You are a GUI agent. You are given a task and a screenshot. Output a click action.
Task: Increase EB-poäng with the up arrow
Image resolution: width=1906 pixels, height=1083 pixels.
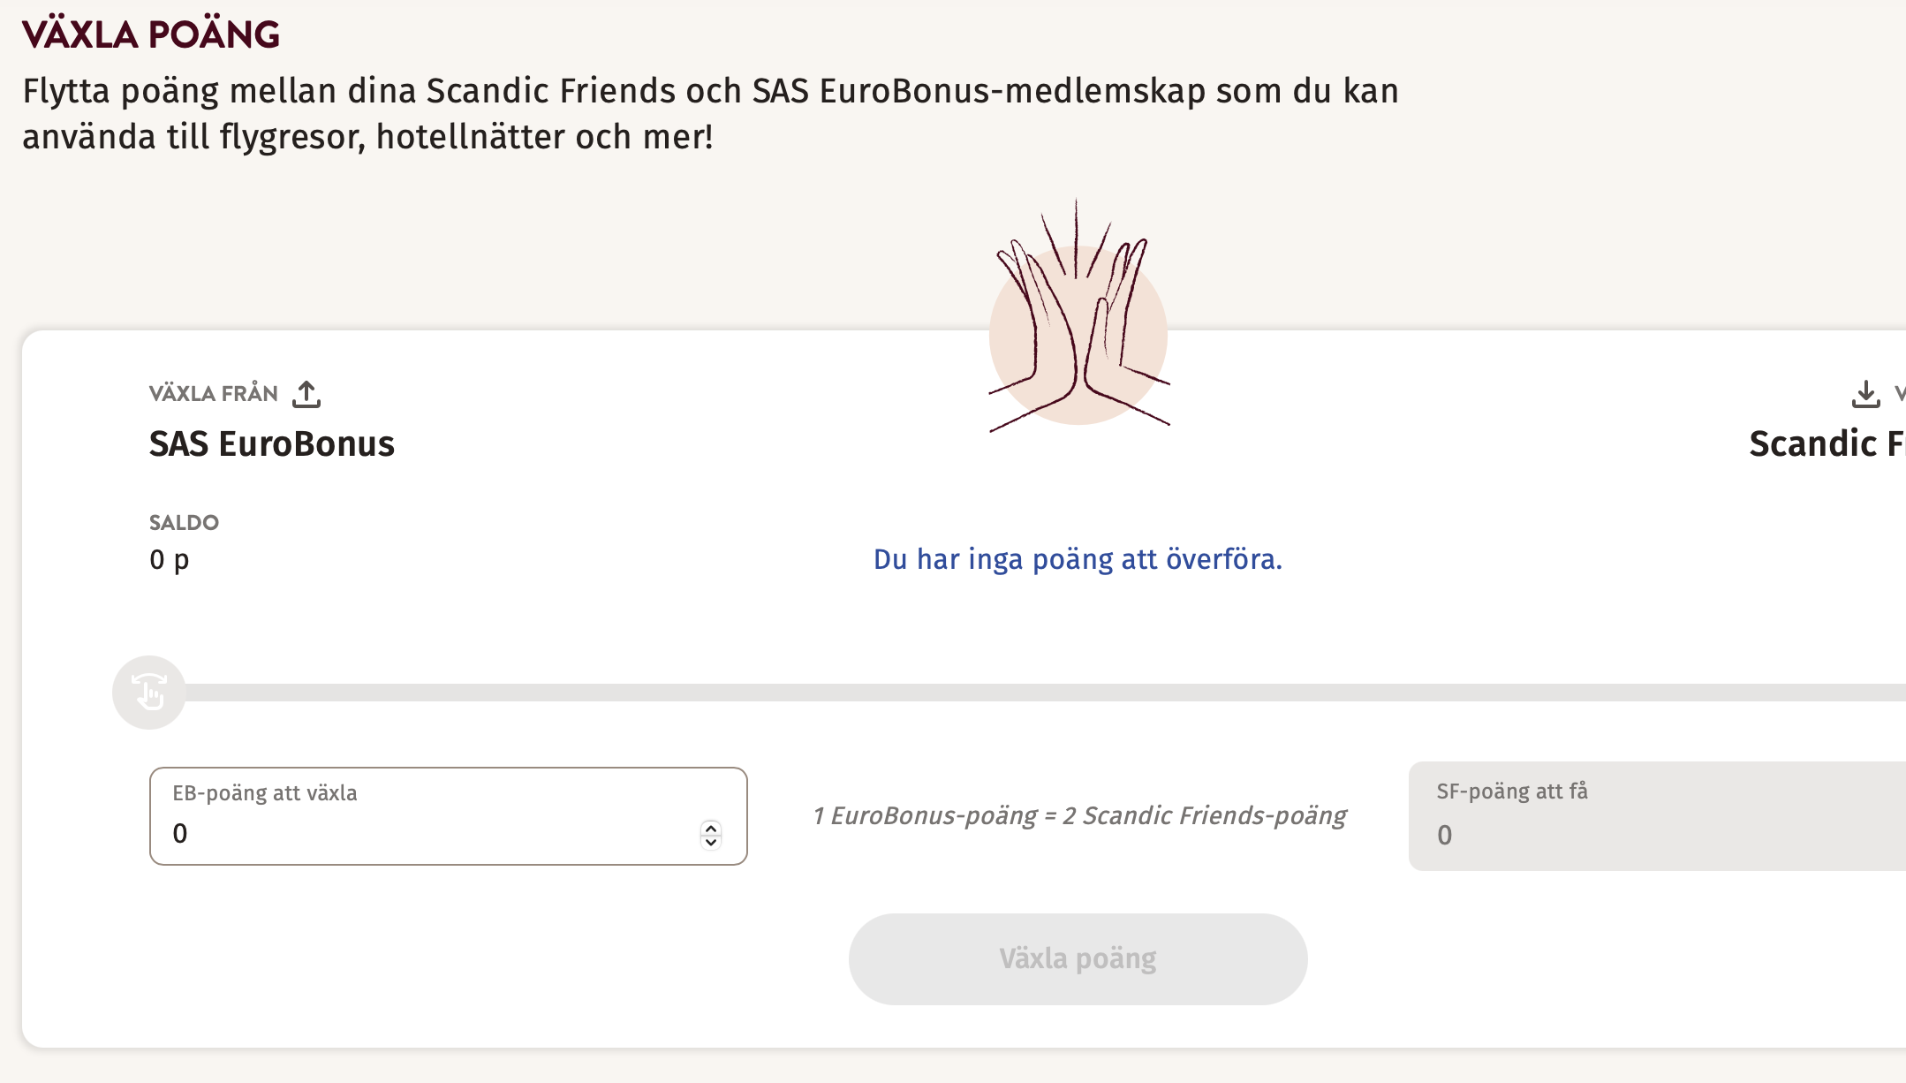tap(711, 827)
